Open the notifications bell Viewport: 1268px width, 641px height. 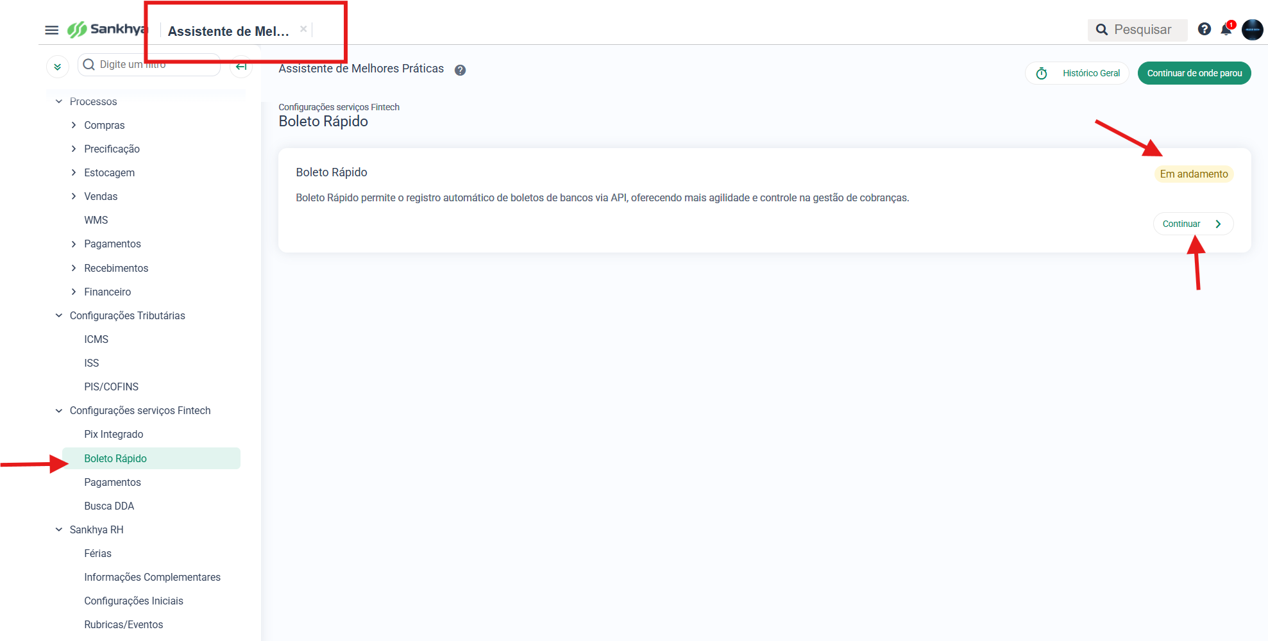(1226, 29)
